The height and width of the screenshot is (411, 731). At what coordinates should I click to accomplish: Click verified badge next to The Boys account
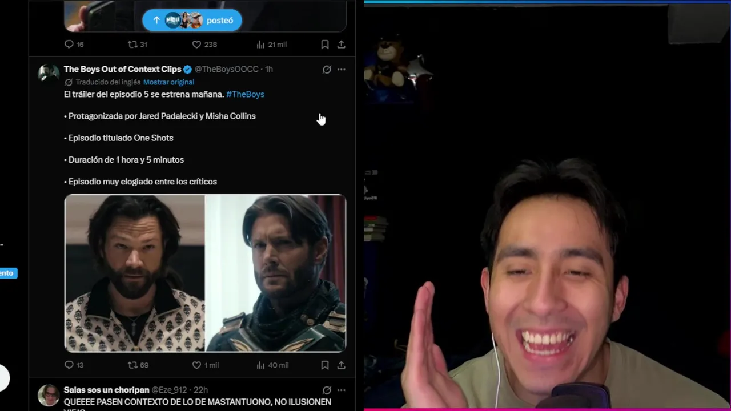187,69
